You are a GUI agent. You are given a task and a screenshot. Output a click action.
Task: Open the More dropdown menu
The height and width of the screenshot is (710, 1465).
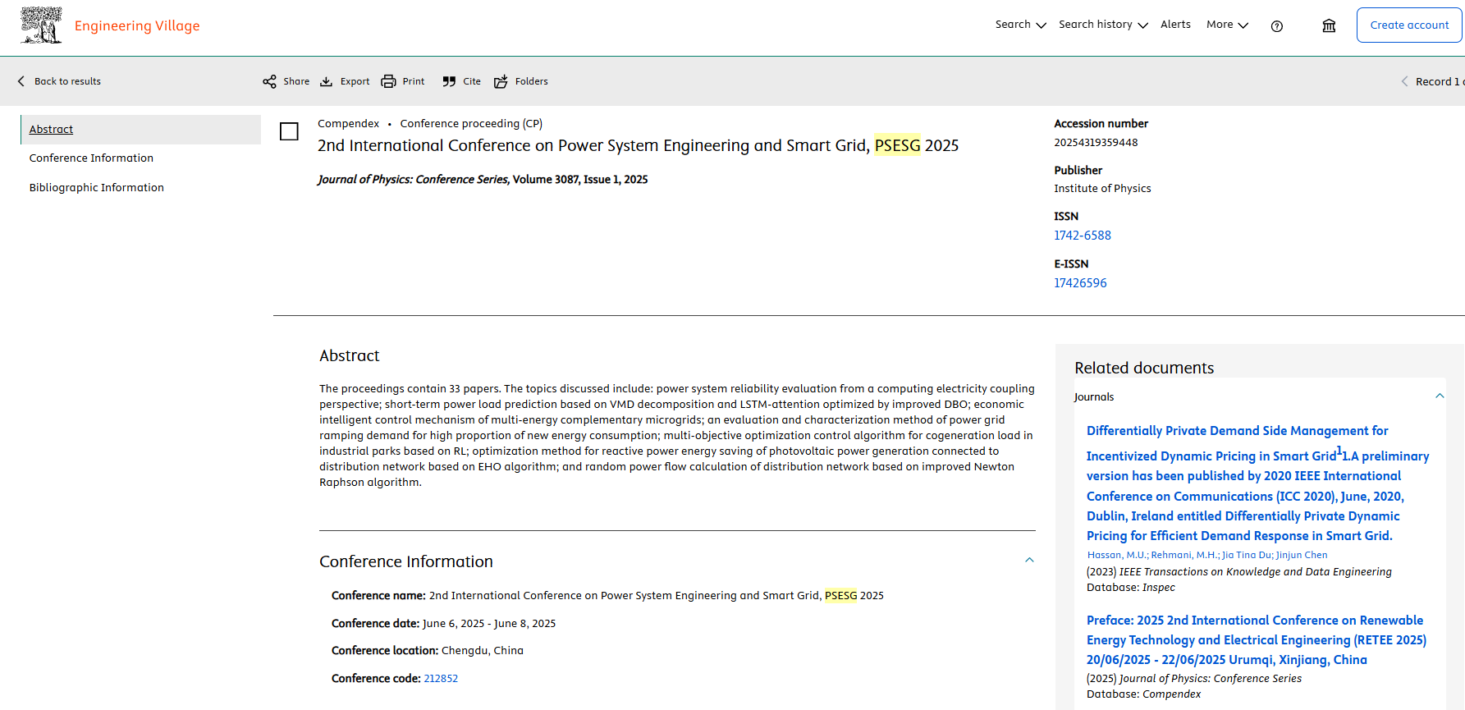tap(1227, 25)
